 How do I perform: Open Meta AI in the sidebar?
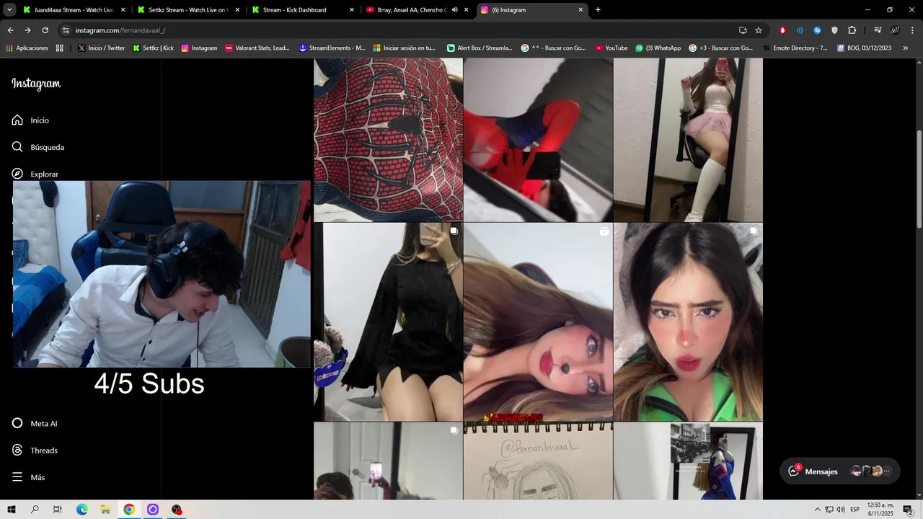(x=35, y=423)
